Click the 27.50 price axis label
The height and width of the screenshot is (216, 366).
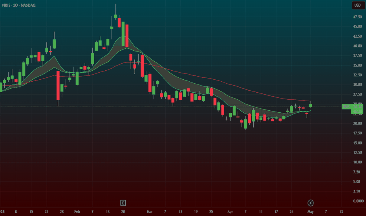(357, 94)
